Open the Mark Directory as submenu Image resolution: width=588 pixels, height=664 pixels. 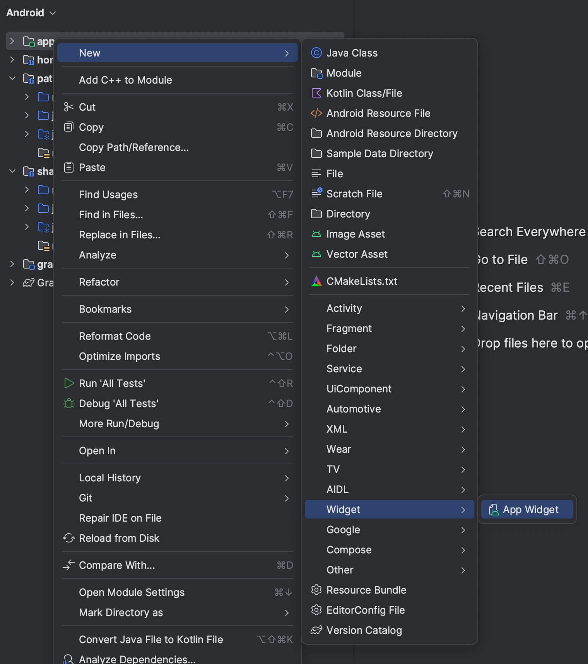click(178, 613)
